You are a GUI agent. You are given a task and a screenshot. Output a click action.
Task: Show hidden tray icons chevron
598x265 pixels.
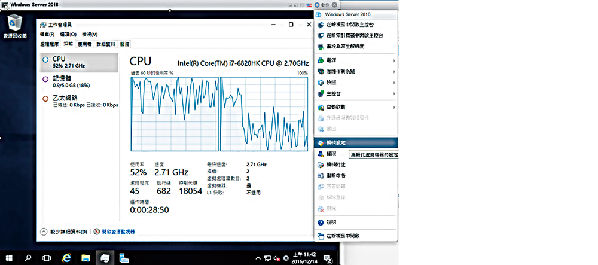(258, 258)
